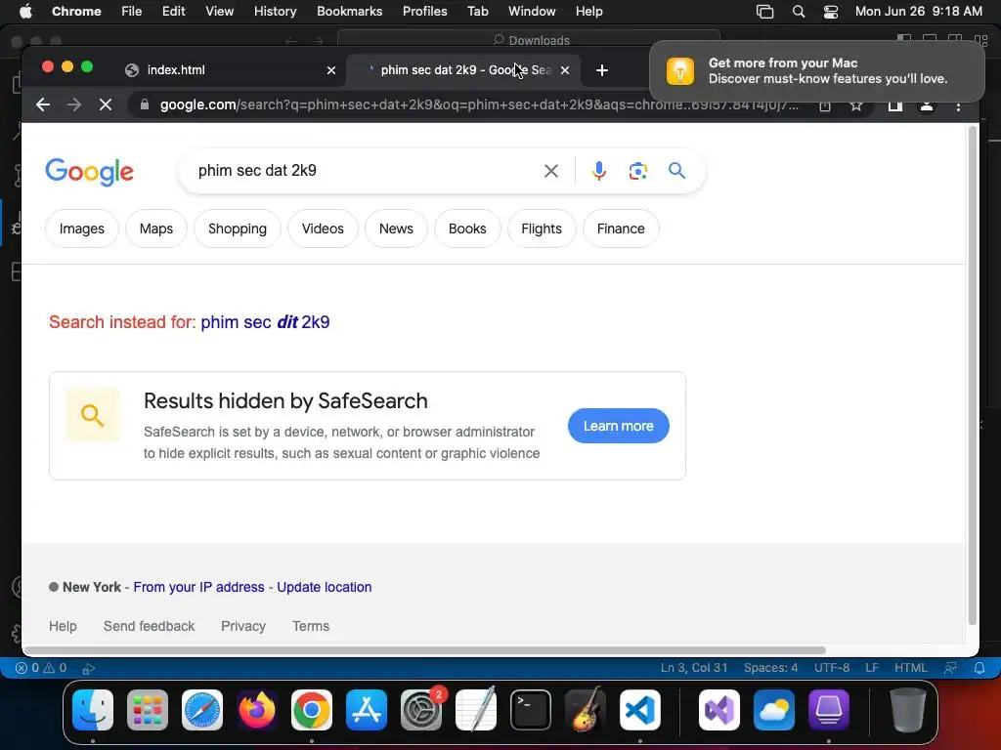Open the File menu in the menu bar

(x=132, y=12)
